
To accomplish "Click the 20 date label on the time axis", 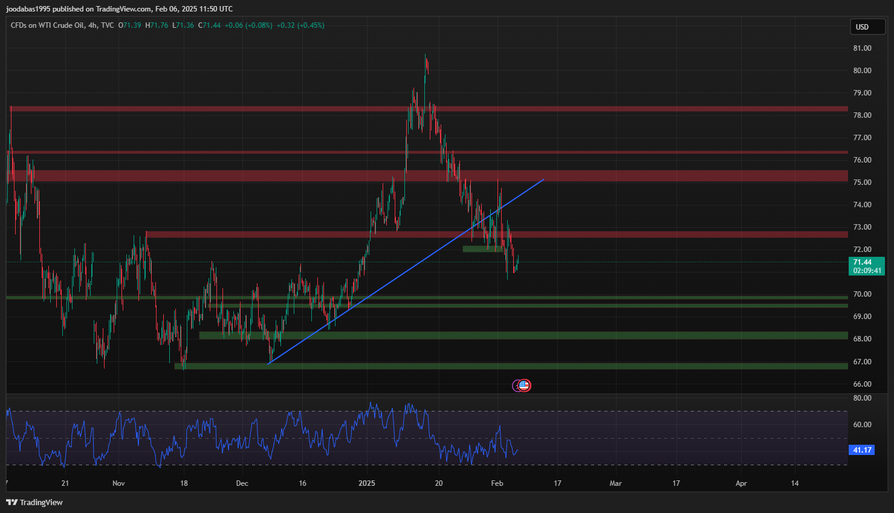I will click(439, 483).
